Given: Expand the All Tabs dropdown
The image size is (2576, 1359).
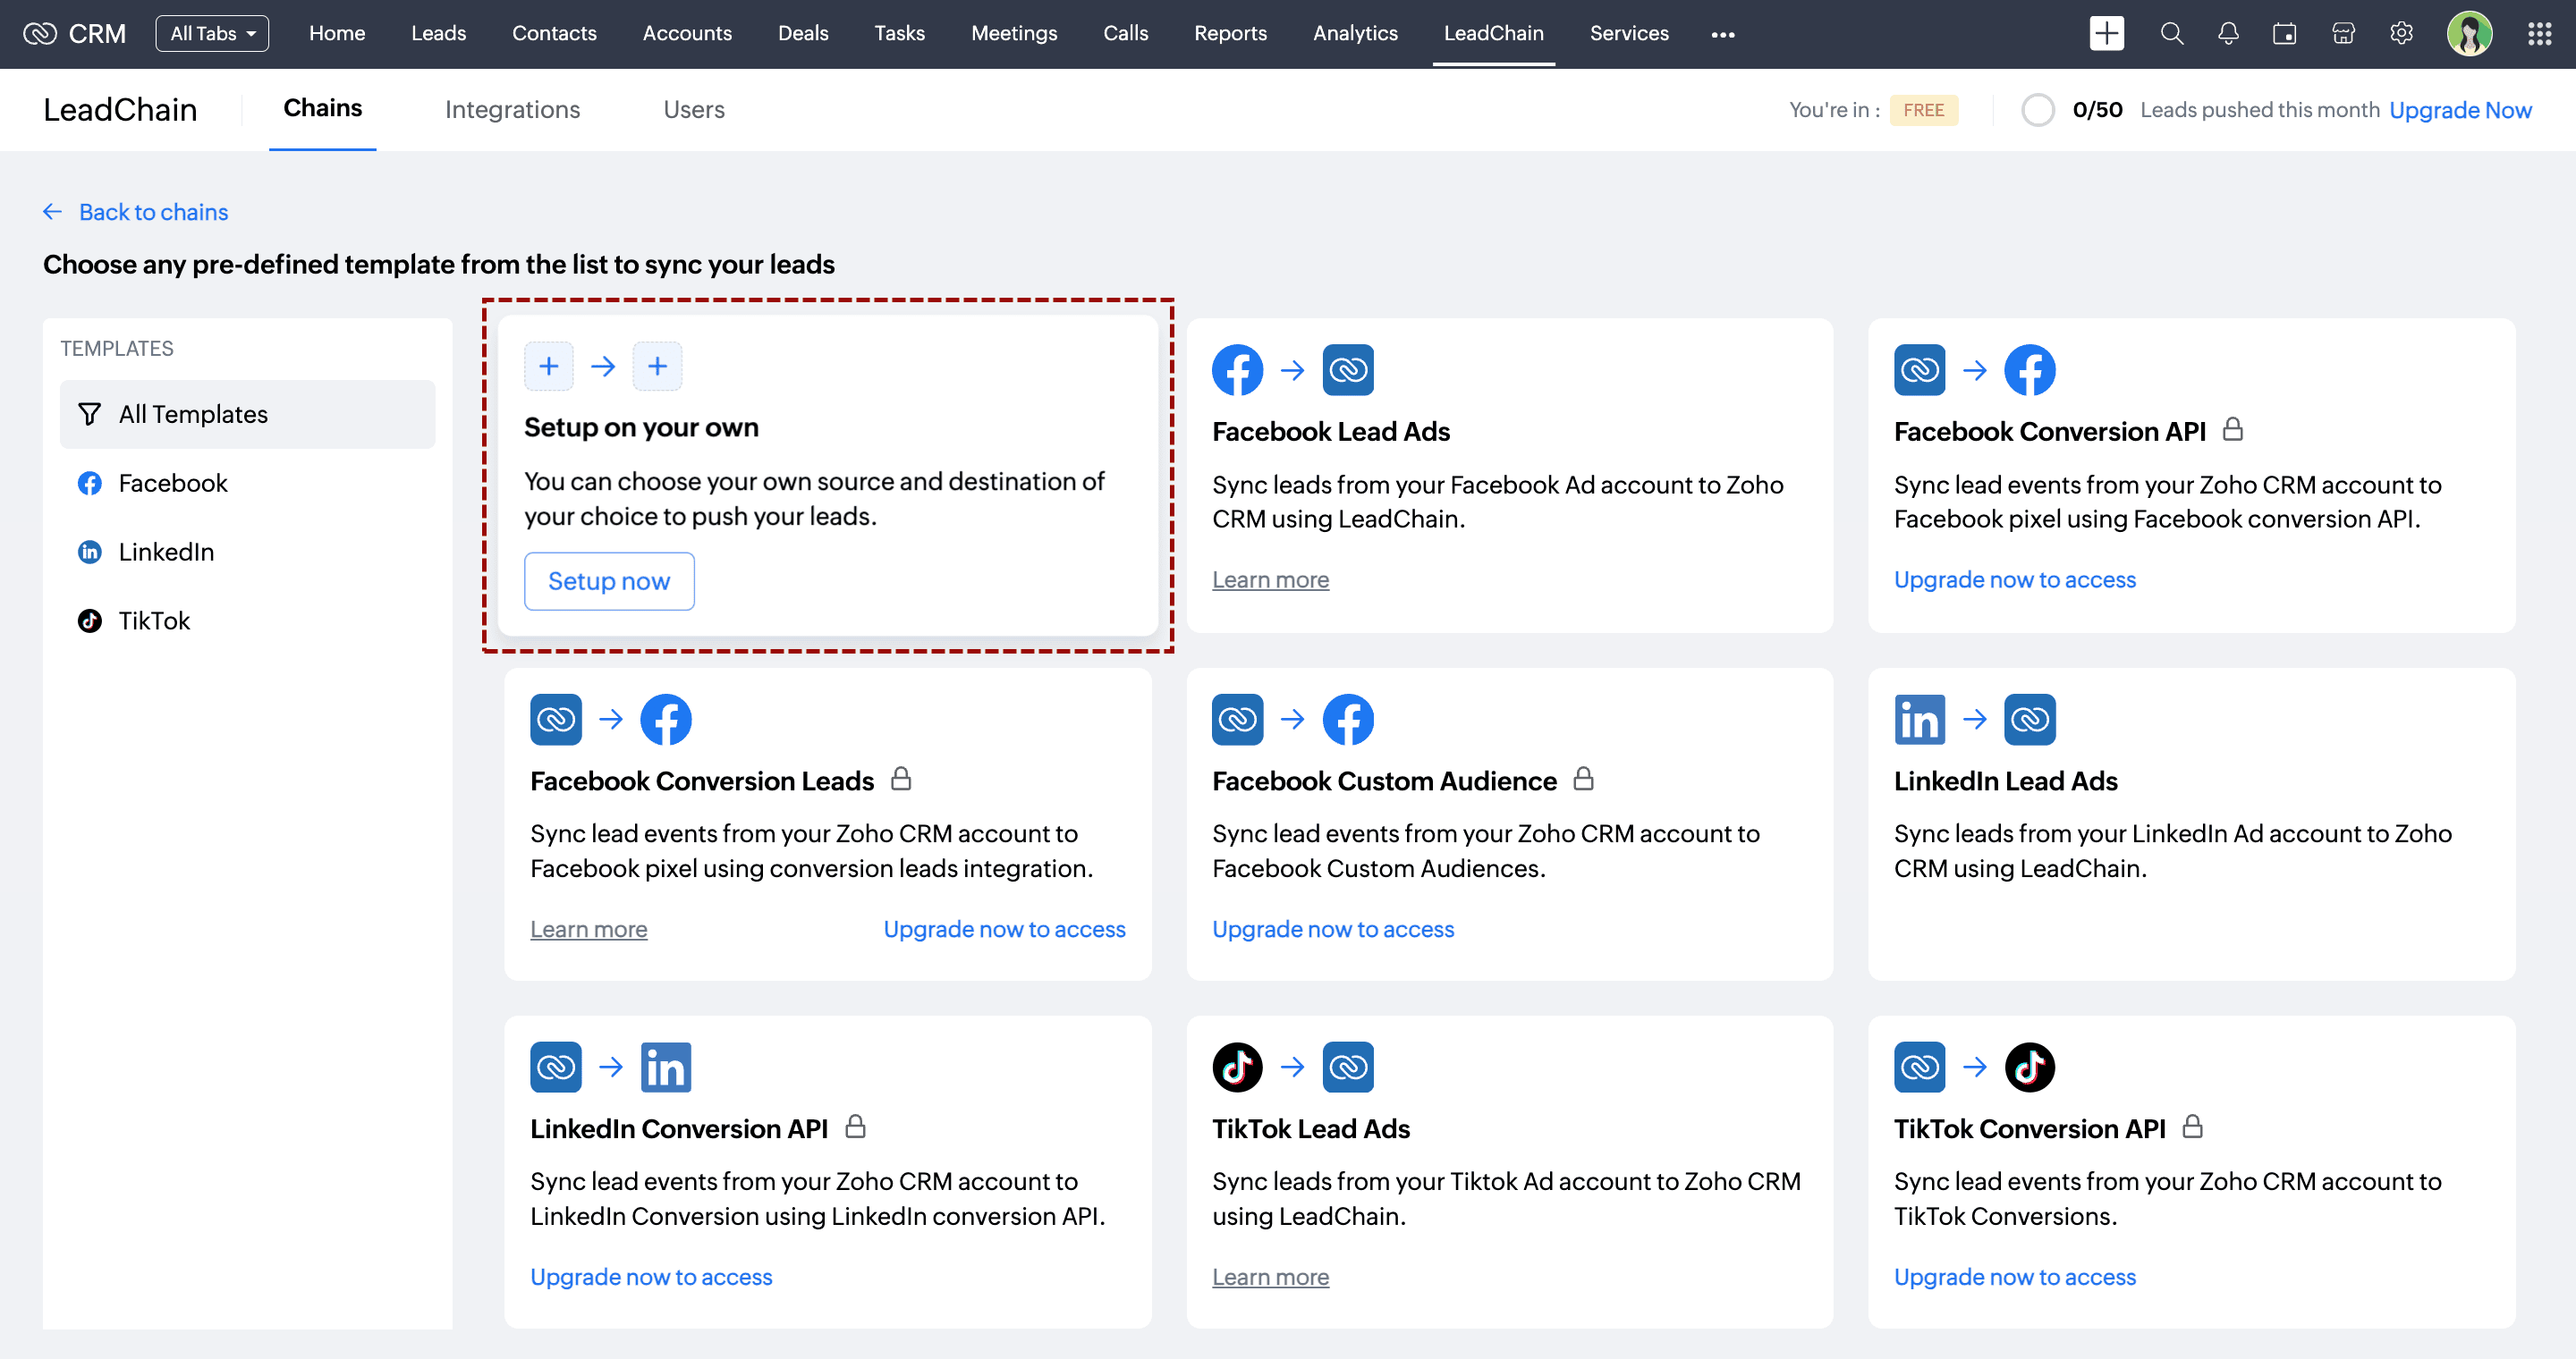Looking at the screenshot, I should pos(212,33).
